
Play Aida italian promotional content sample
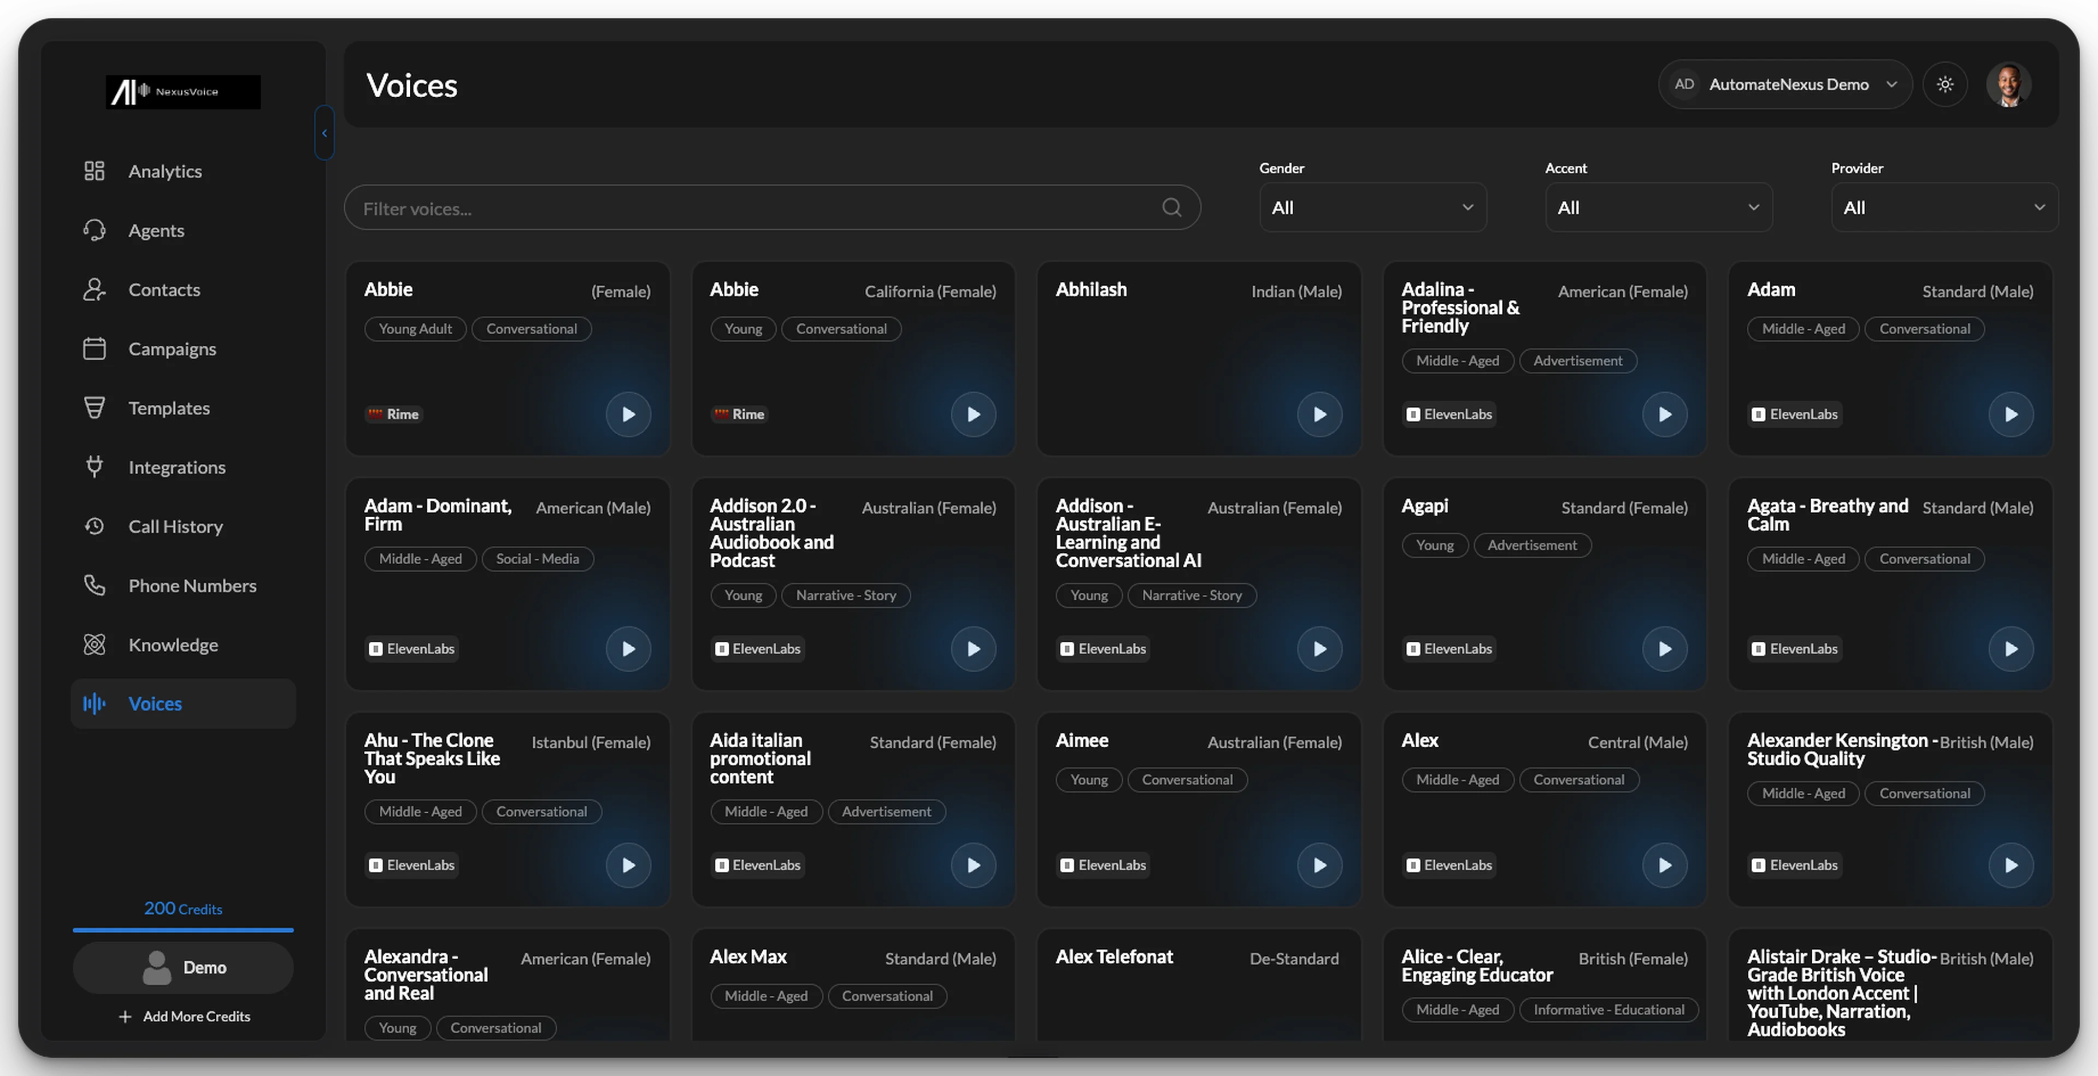[x=973, y=865]
